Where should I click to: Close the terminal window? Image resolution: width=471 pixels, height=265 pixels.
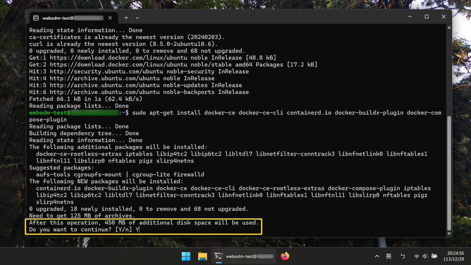pyautogui.click(x=444, y=17)
